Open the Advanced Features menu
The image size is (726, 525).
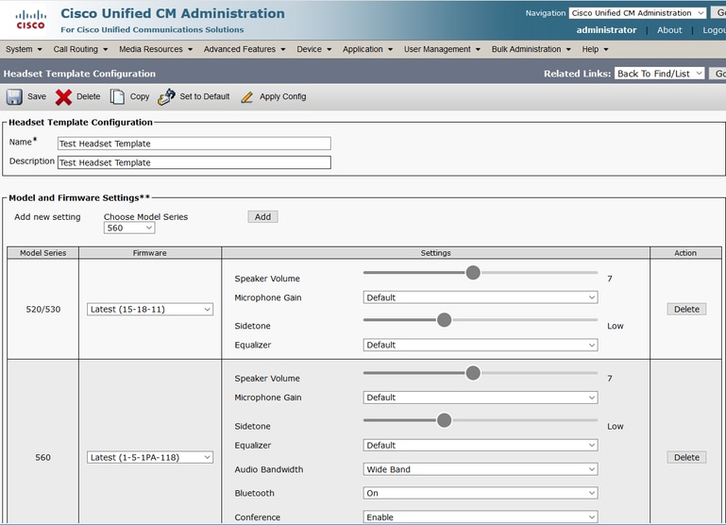click(245, 49)
